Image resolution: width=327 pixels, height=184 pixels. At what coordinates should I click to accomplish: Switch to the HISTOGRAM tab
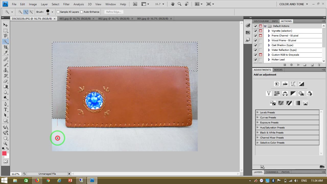click(261, 21)
